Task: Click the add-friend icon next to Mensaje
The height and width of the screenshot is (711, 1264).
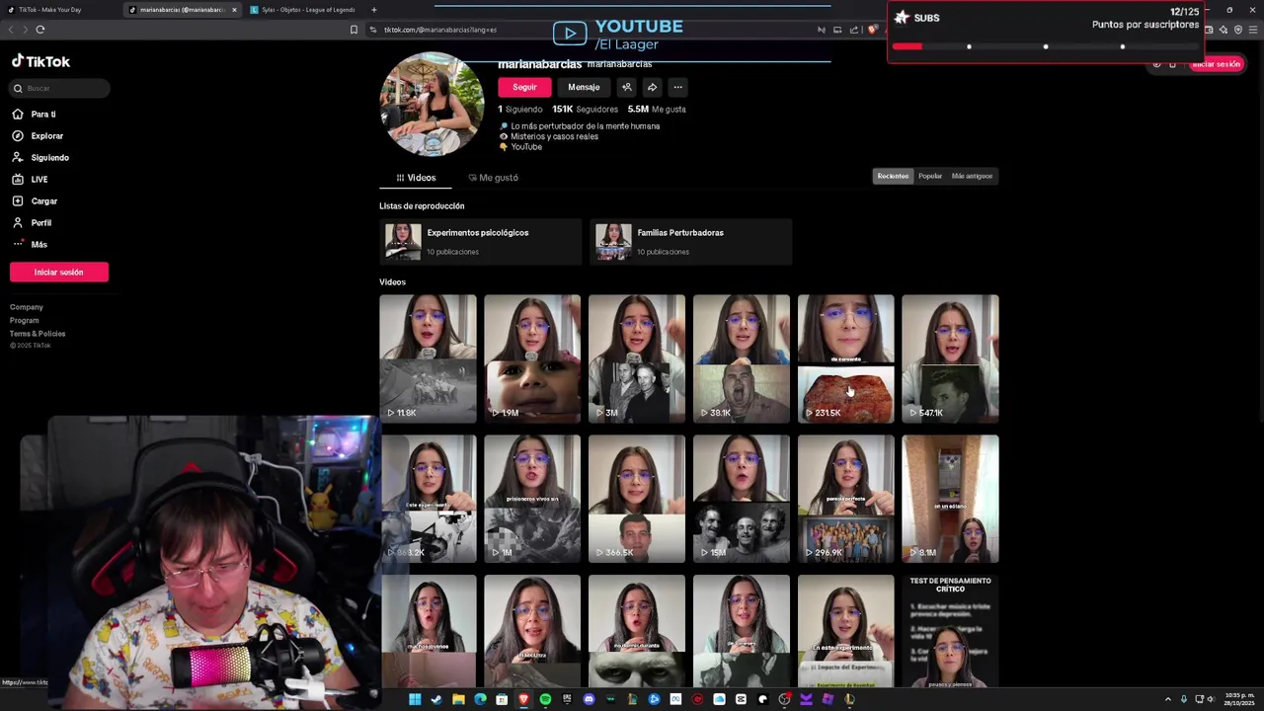Action: (x=626, y=87)
